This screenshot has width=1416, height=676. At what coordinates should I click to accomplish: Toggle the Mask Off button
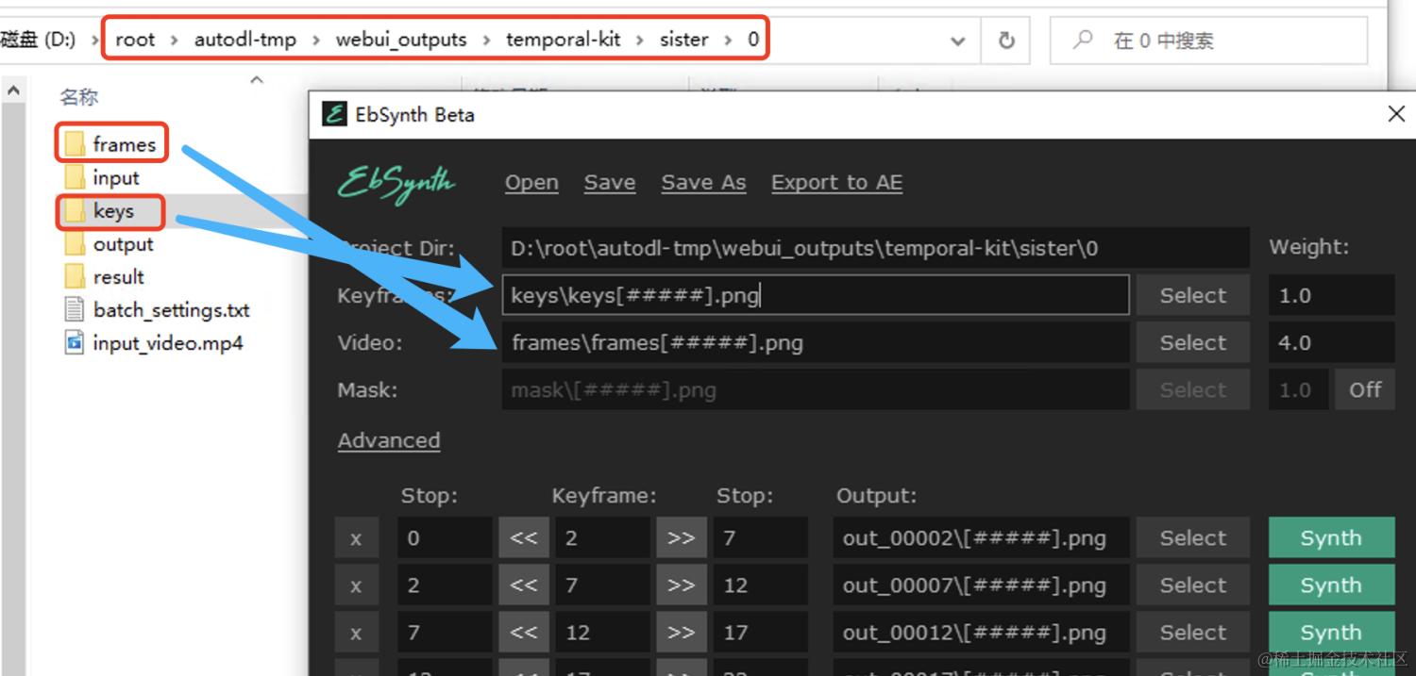click(1365, 390)
